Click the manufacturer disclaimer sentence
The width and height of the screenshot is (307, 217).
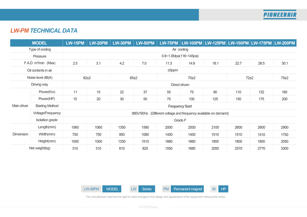156,197
